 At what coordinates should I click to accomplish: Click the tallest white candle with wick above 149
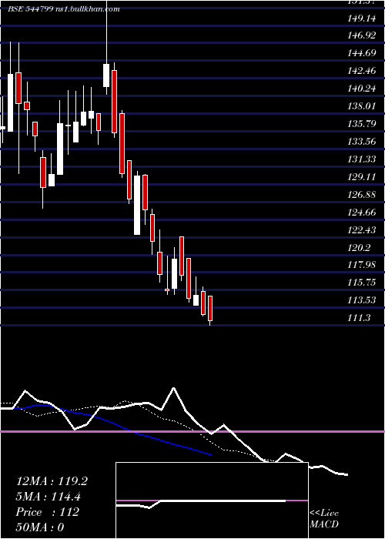(106, 75)
